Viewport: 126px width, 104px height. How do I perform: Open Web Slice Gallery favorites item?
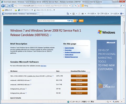[x=44, y=10]
